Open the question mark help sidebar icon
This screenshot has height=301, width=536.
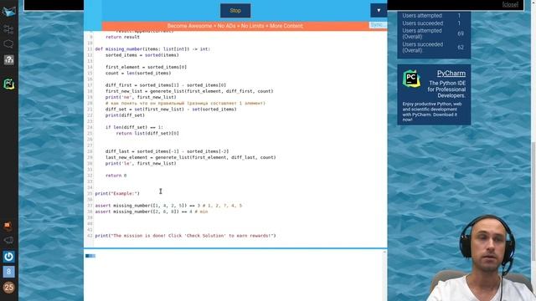(8, 60)
